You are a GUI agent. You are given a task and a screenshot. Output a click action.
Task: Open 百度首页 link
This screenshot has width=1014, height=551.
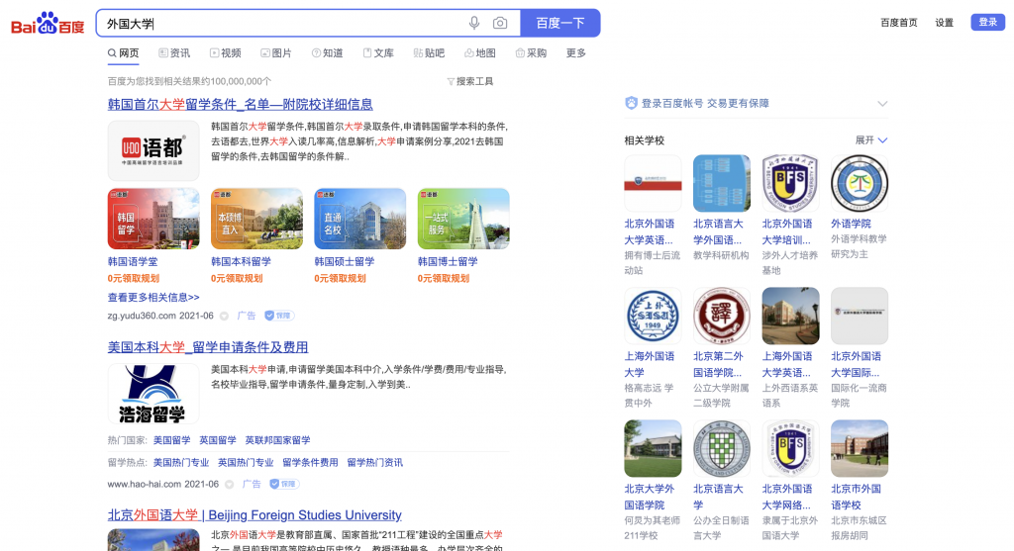coord(899,23)
